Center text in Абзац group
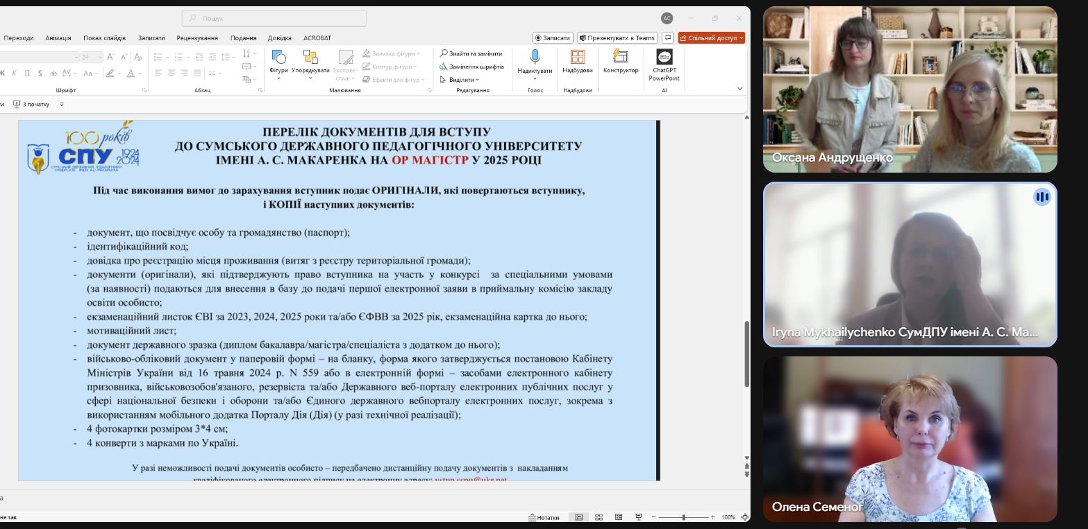 (x=171, y=73)
